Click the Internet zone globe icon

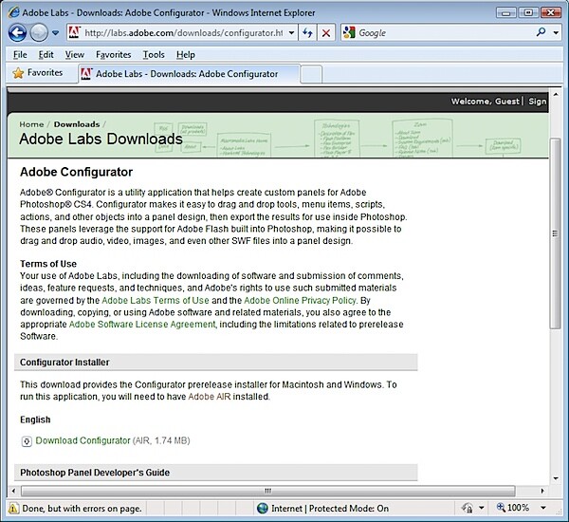click(x=263, y=508)
